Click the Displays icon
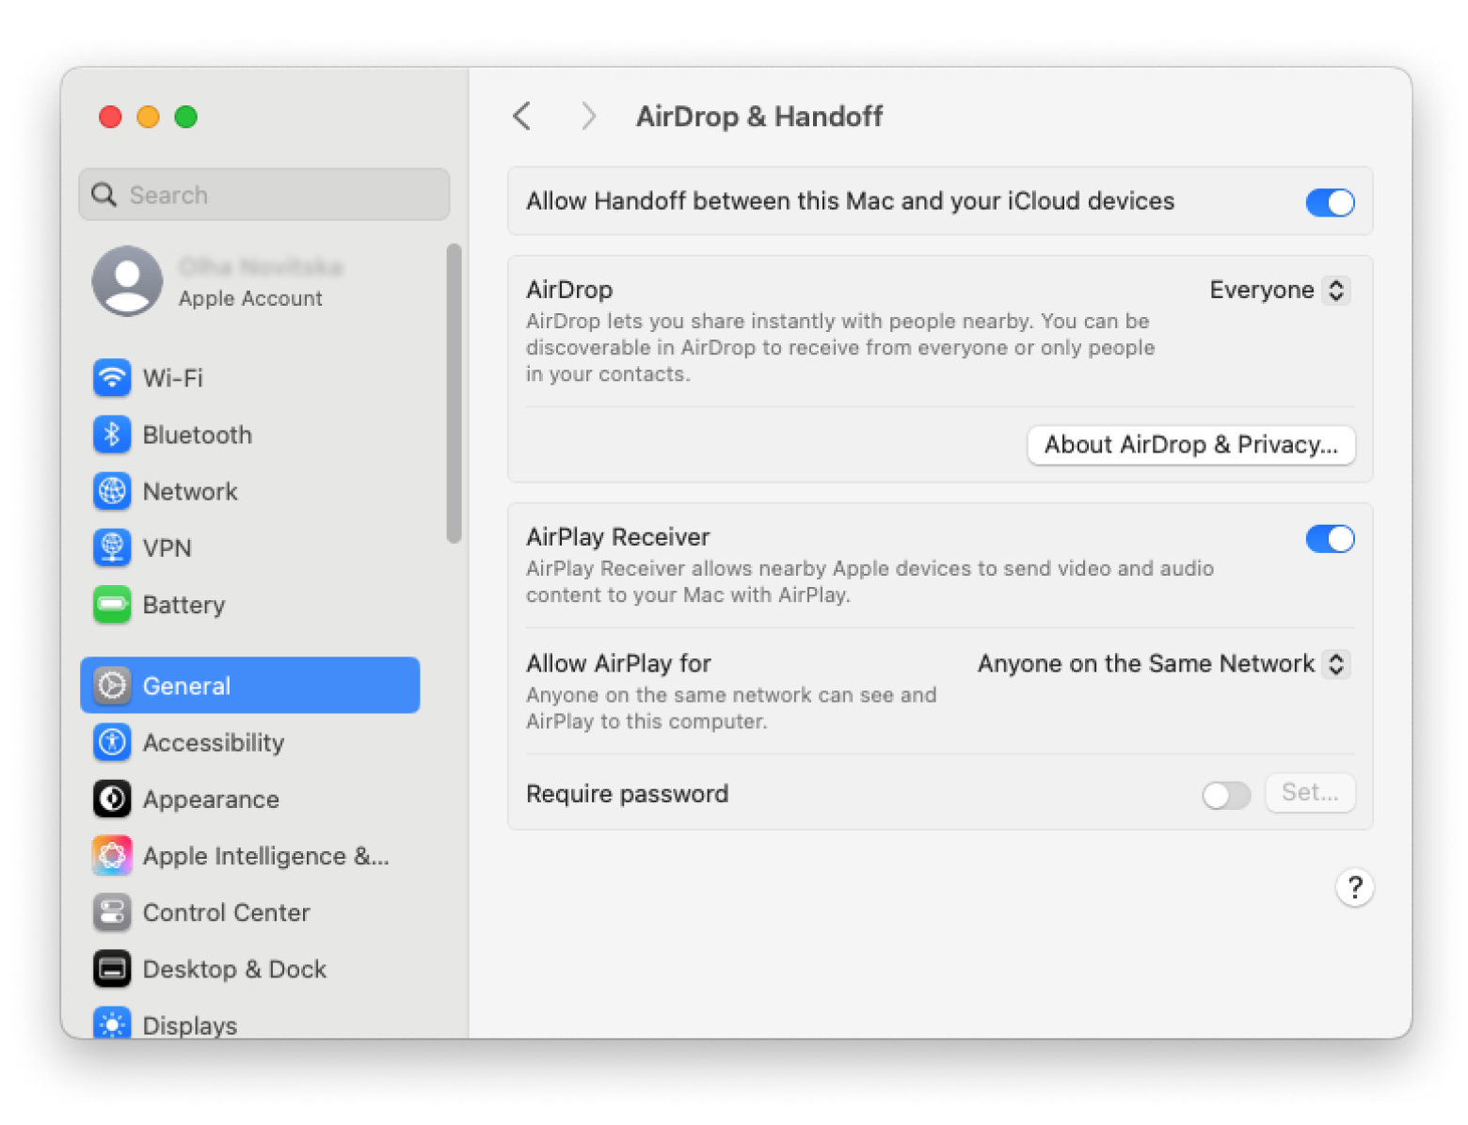This screenshot has height=1125, width=1468. (112, 1023)
